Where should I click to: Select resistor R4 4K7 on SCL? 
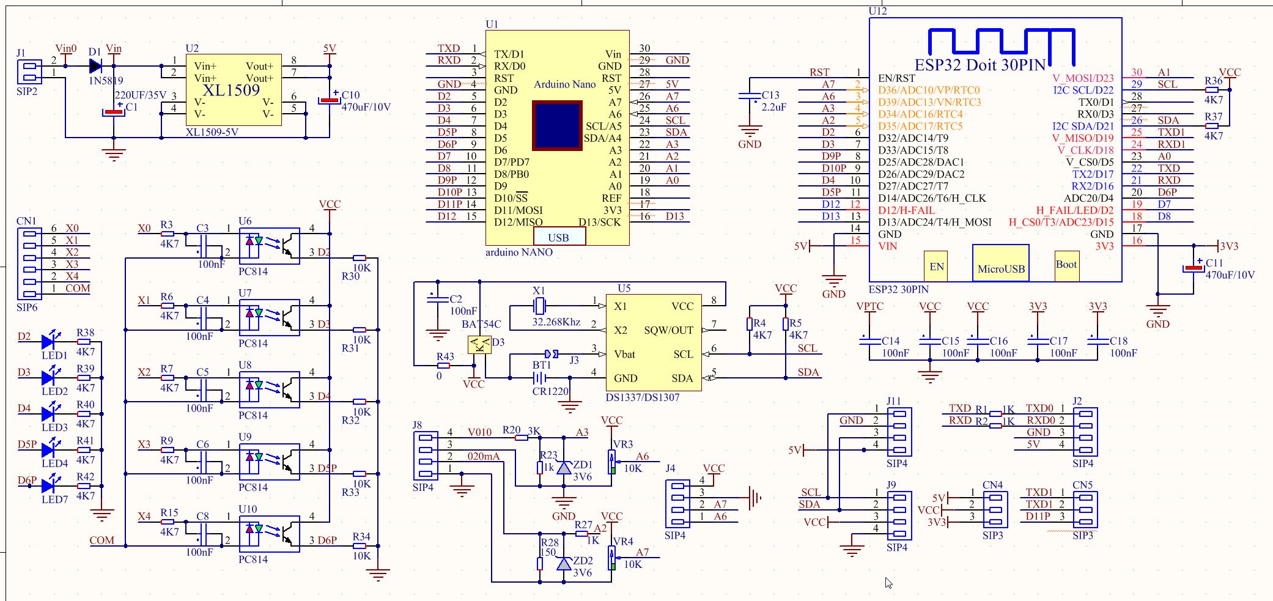750,324
